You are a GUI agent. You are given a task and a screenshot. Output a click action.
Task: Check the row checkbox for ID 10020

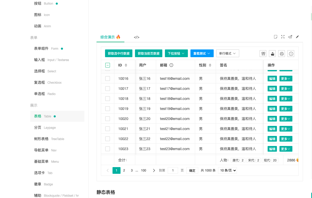pyautogui.click(x=108, y=119)
